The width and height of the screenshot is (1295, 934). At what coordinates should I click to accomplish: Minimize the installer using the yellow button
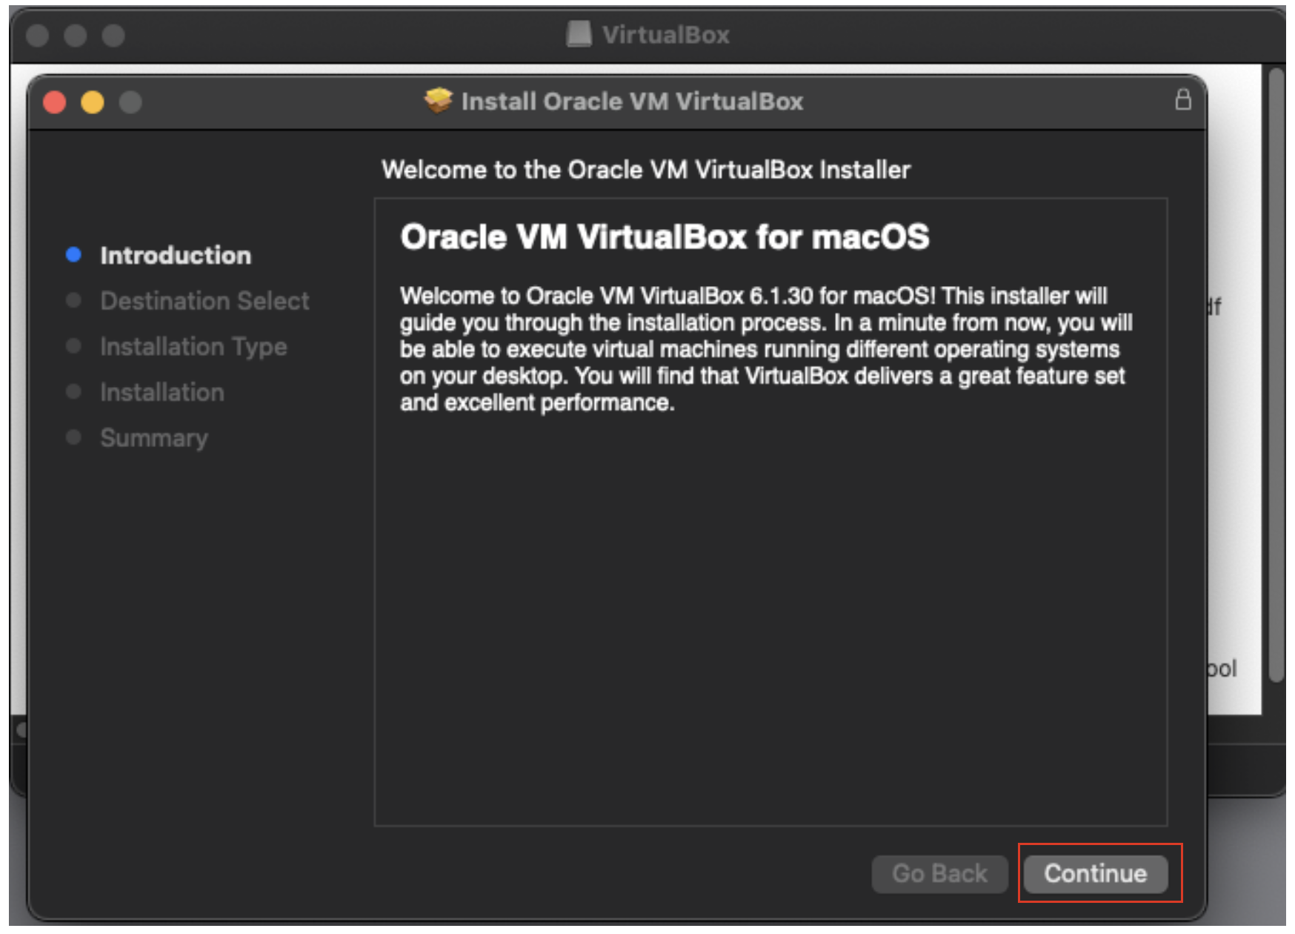93,102
